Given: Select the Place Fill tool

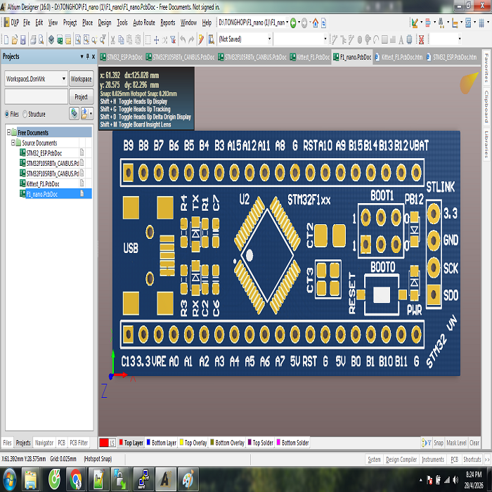Looking at the screenshot, I should [384, 39].
